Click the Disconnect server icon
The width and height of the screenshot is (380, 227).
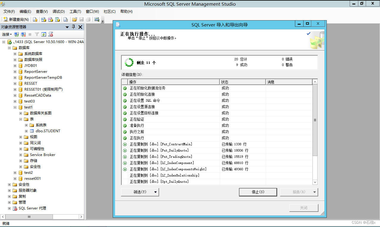click(x=23, y=34)
